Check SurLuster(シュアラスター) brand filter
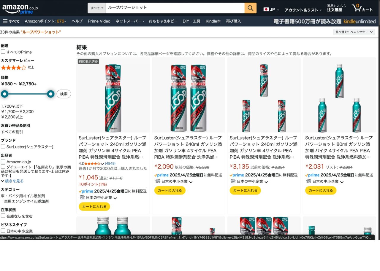Screen dimensions: 380x271 coord(3,146)
